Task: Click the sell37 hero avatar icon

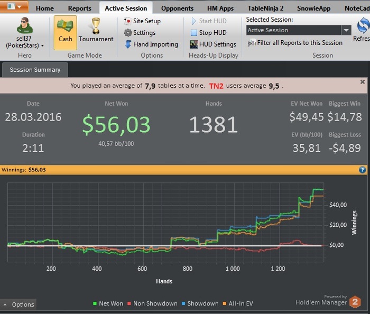Action: coord(25,25)
